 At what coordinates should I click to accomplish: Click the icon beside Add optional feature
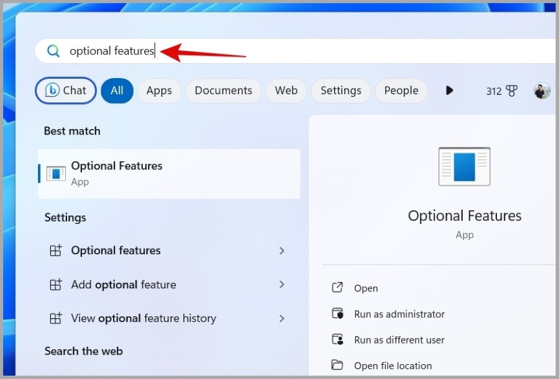[56, 284]
